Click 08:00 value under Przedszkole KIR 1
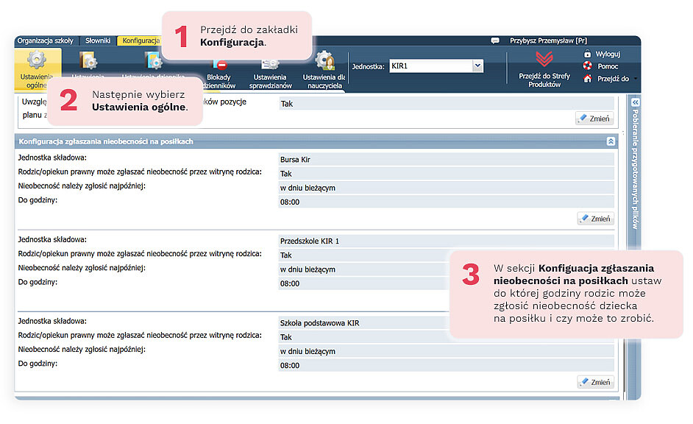This screenshot has width=693, height=424. [290, 283]
